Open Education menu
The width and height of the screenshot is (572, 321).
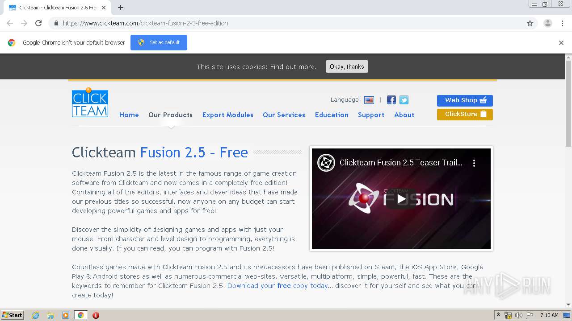click(332, 115)
